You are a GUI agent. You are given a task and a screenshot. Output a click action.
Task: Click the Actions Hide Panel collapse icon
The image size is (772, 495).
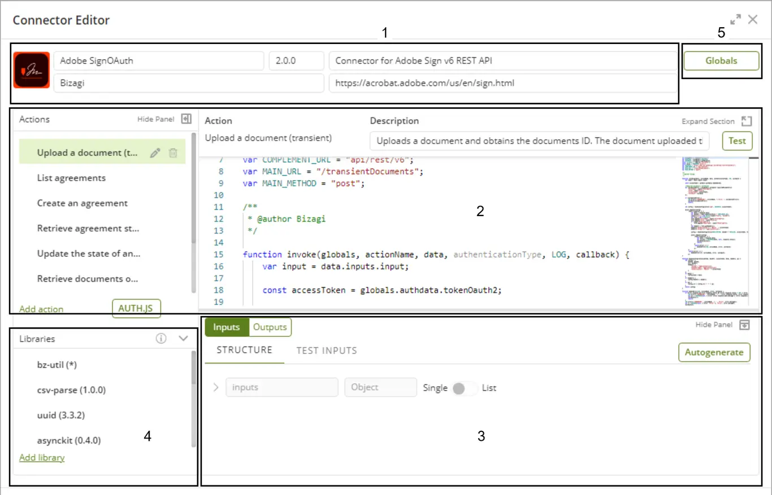tap(187, 119)
